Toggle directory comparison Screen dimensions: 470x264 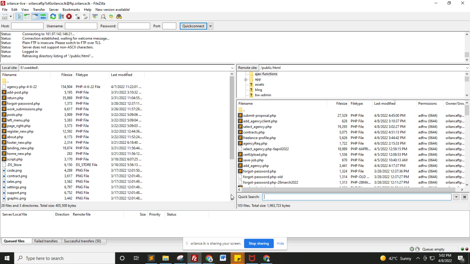click(103, 17)
